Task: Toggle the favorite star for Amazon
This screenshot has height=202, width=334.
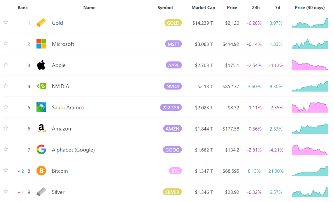Action: 6,128
